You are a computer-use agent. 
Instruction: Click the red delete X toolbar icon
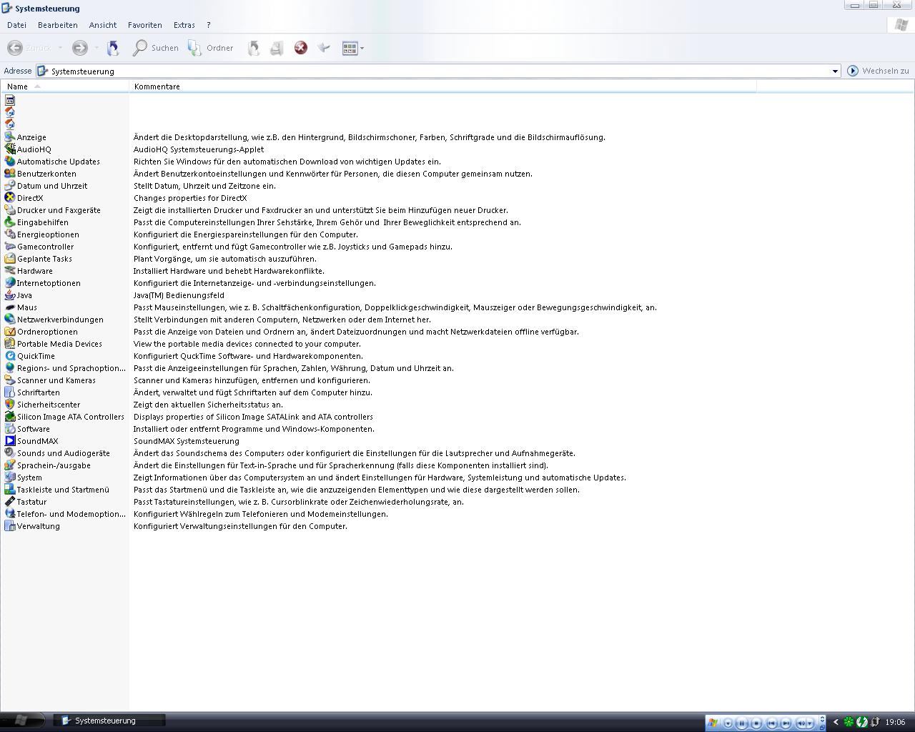point(301,48)
